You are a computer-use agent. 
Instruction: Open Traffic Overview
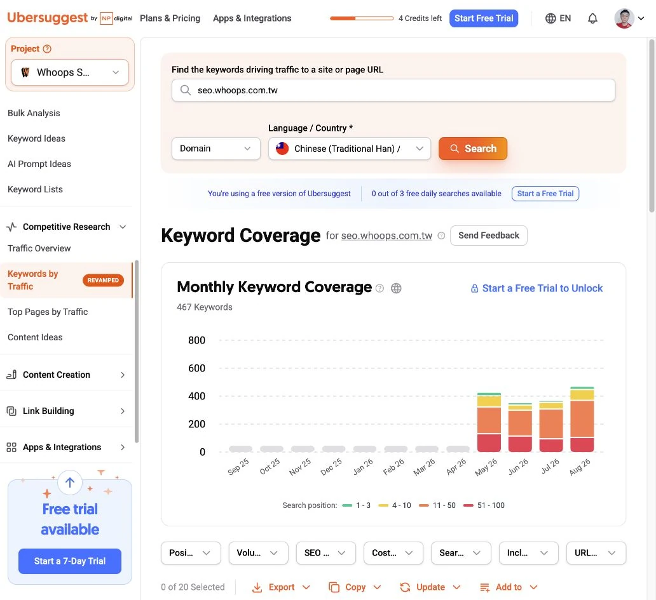click(x=39, y=249)
